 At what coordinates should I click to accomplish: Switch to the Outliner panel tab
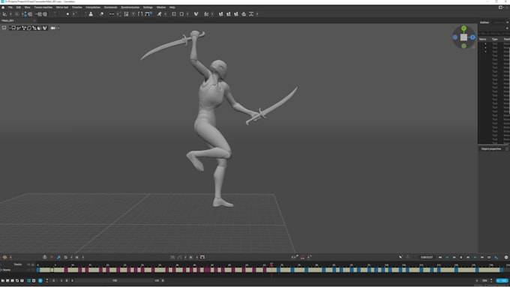(484, 22)
